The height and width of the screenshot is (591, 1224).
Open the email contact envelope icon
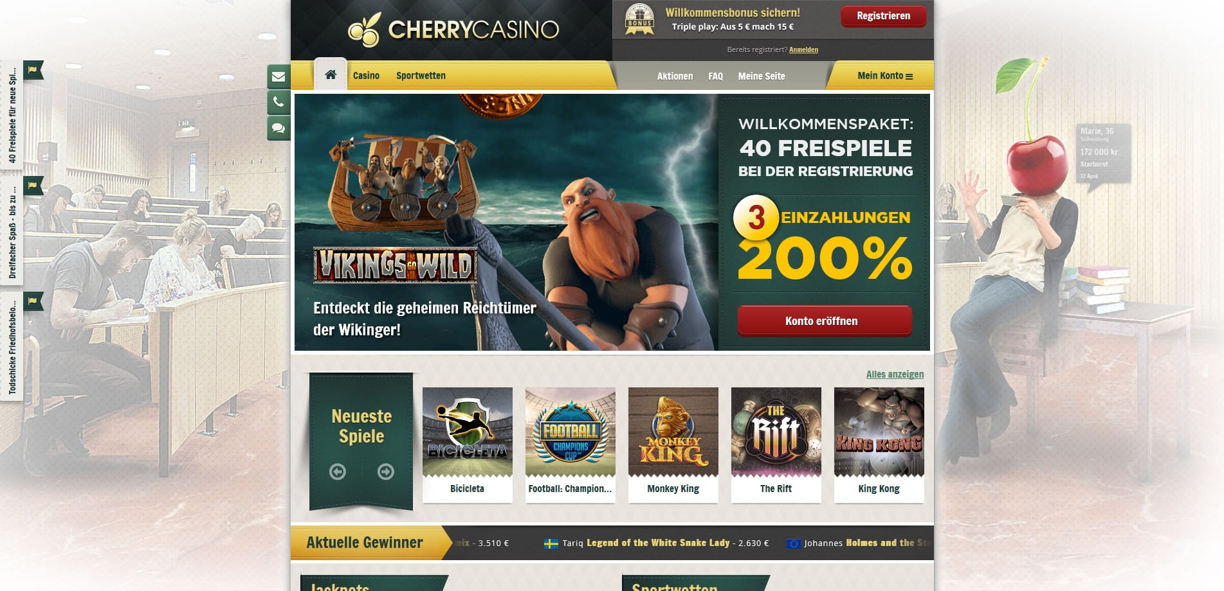pos(279,77)
